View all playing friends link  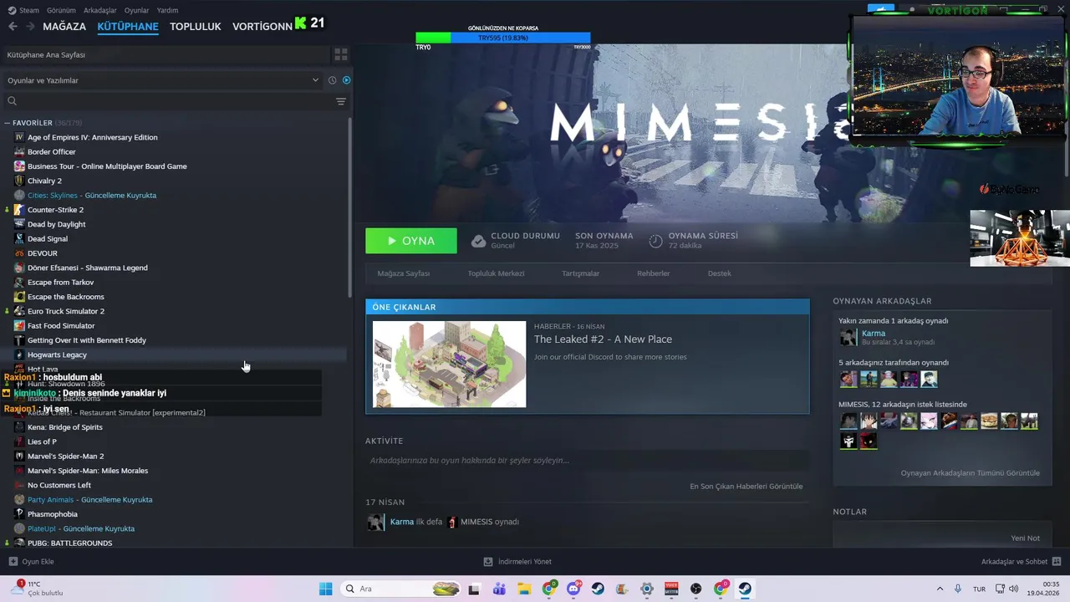pyautogui.click(x=971, y=473)
